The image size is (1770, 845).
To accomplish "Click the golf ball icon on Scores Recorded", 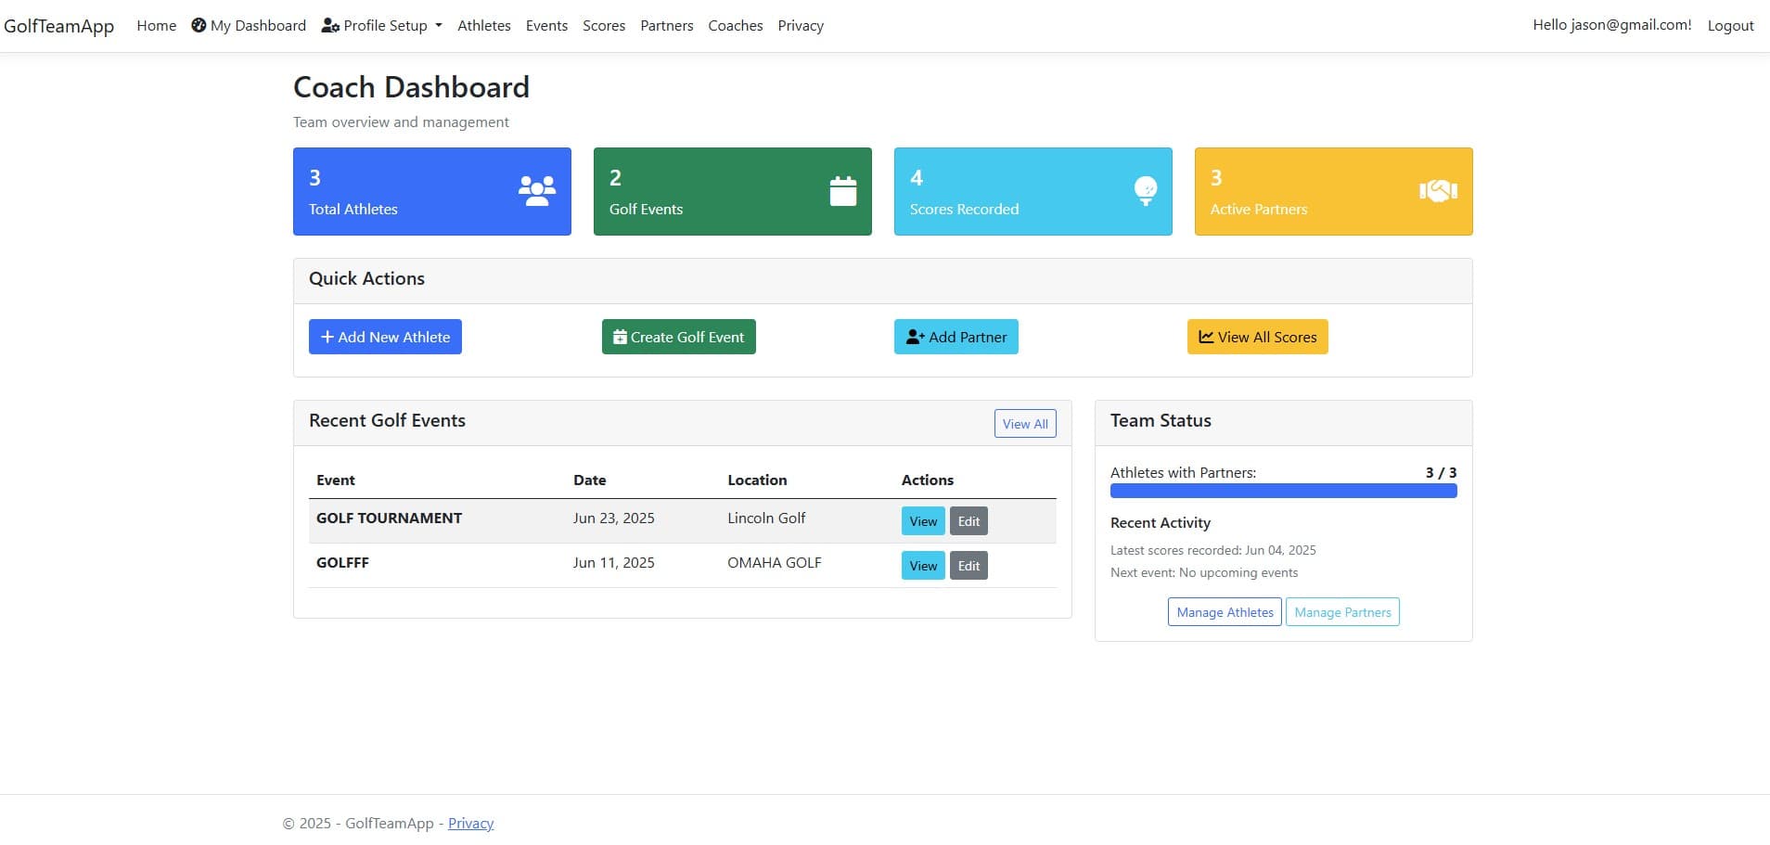I will 1146,190.
